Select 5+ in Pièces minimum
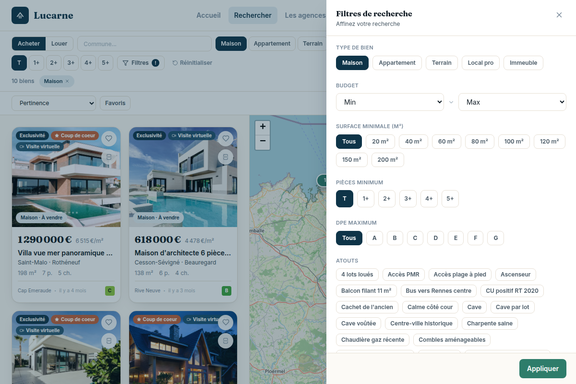 [x=450, y=199]
